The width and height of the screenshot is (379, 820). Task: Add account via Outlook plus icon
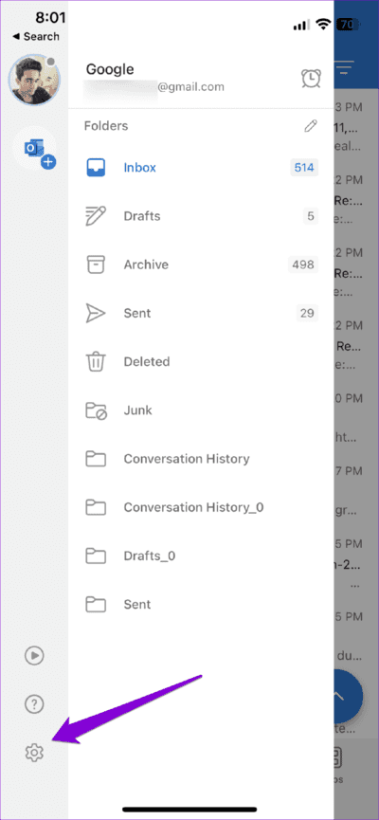click(x=40, y=154)
